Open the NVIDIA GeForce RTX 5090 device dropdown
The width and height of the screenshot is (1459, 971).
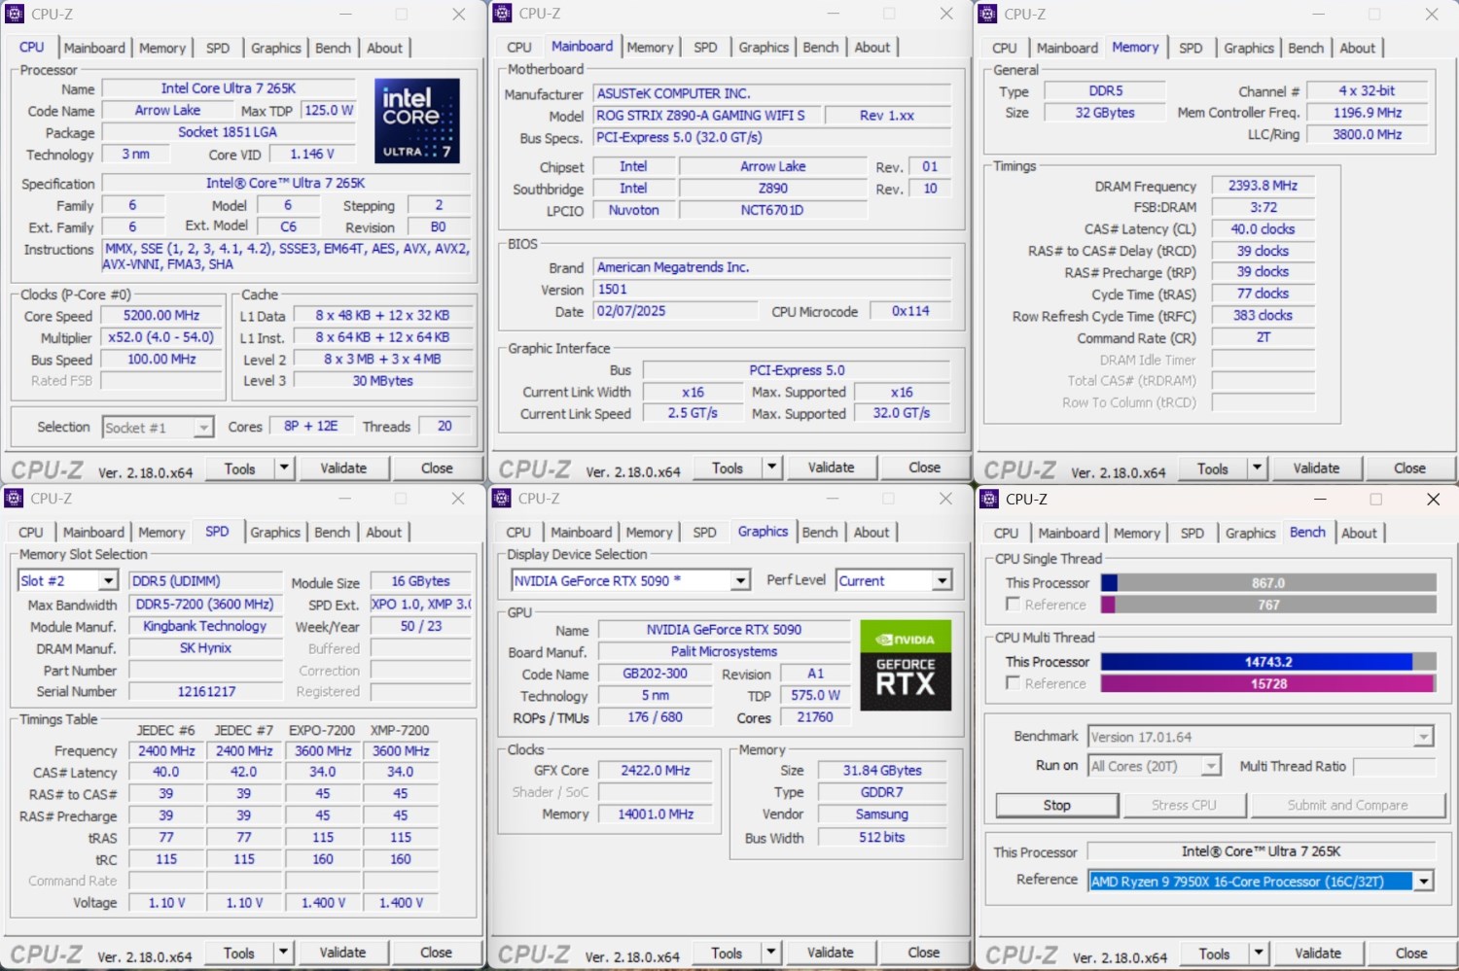pyautogui.click(x=740, y=581)
